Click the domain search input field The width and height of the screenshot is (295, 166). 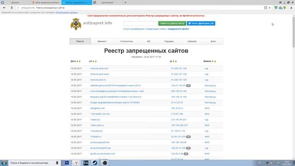tap(140, 24)
